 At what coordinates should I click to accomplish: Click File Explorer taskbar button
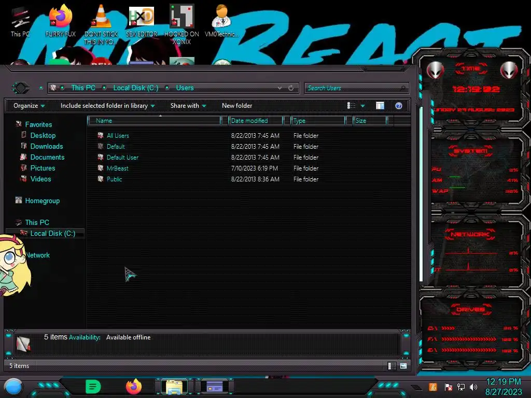(174, 387)
